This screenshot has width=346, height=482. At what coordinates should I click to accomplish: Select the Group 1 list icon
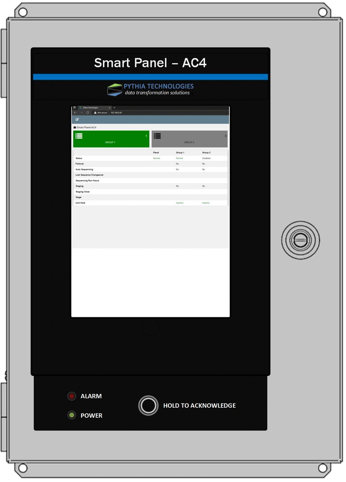(x=79, y=136)
